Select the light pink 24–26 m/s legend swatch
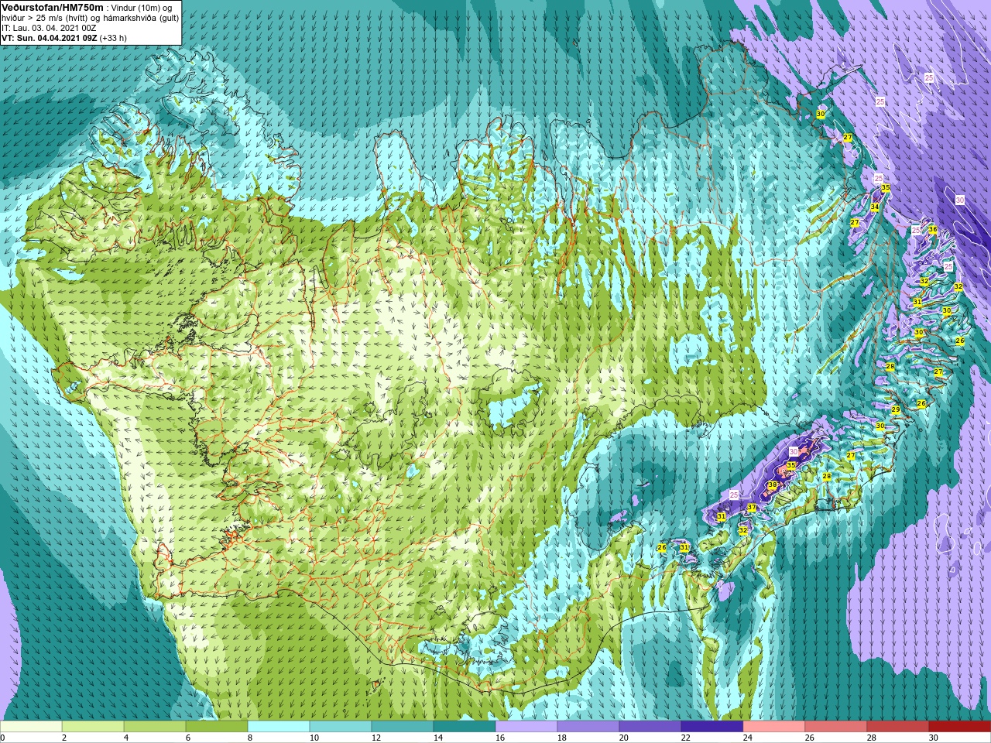 (x=774, y=727)
